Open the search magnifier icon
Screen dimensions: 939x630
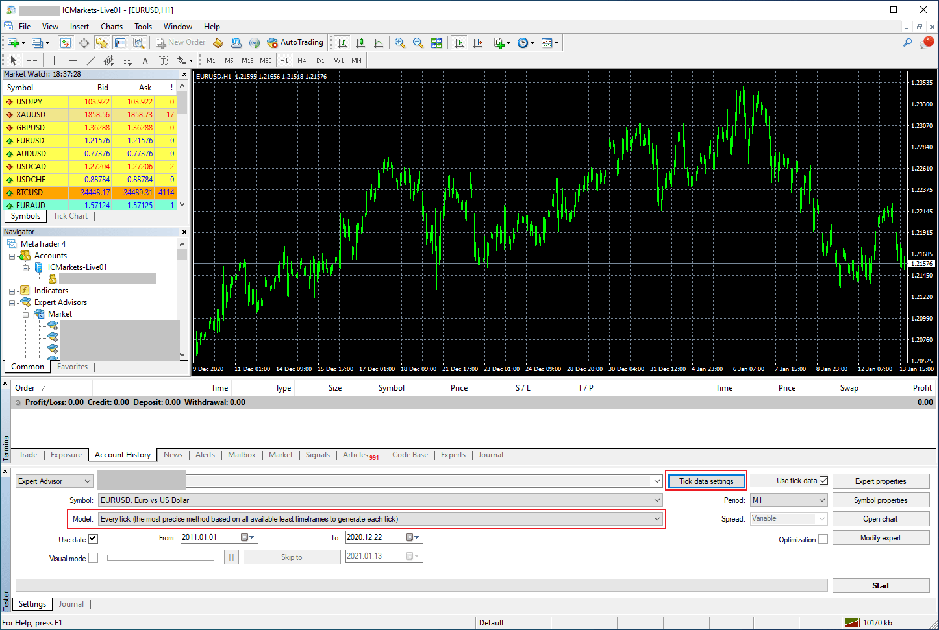[907, 43]
